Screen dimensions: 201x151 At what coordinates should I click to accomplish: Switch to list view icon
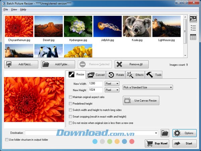coord(193,28)
